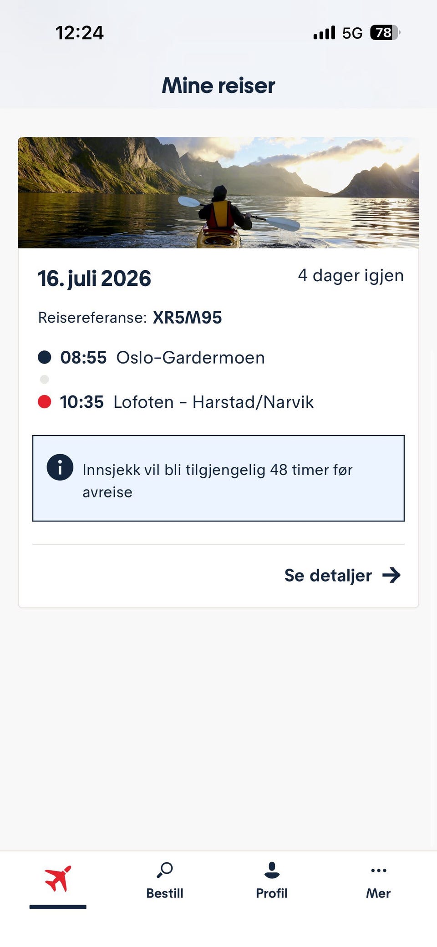Tap the cellular signal bars icon

(x=324, y=33)
